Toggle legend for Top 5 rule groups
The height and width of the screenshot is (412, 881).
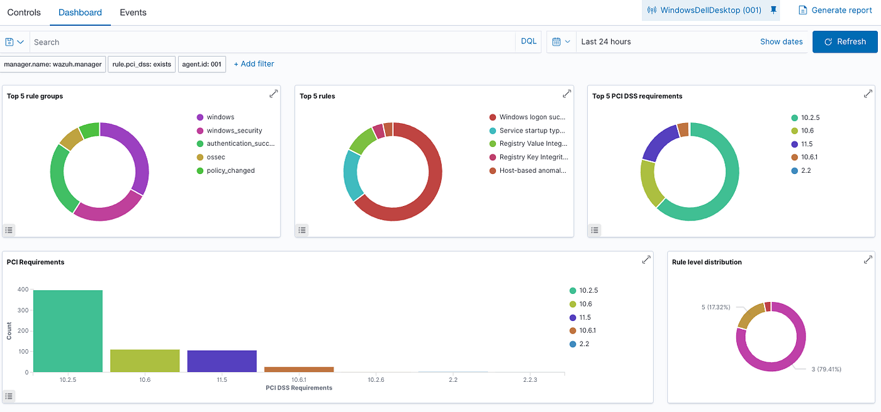pos(9,230)
